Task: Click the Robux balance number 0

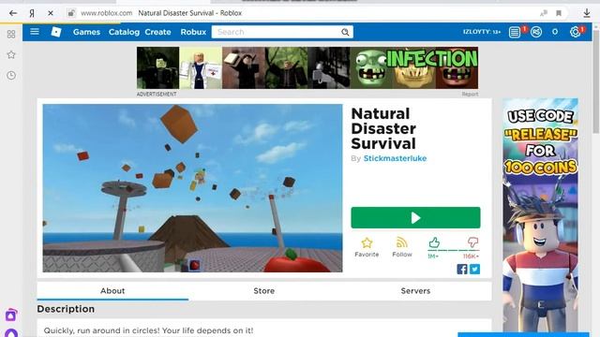Action: pyautogui.click(x=555, y=32)
